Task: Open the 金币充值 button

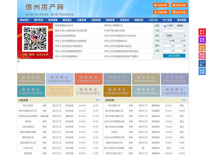Action: tap(179, 12)
